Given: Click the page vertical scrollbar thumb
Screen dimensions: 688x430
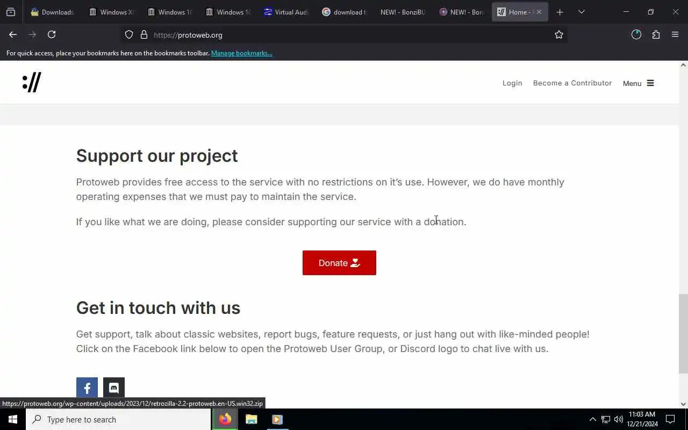Looking at the screenshot, I should 683,333.
